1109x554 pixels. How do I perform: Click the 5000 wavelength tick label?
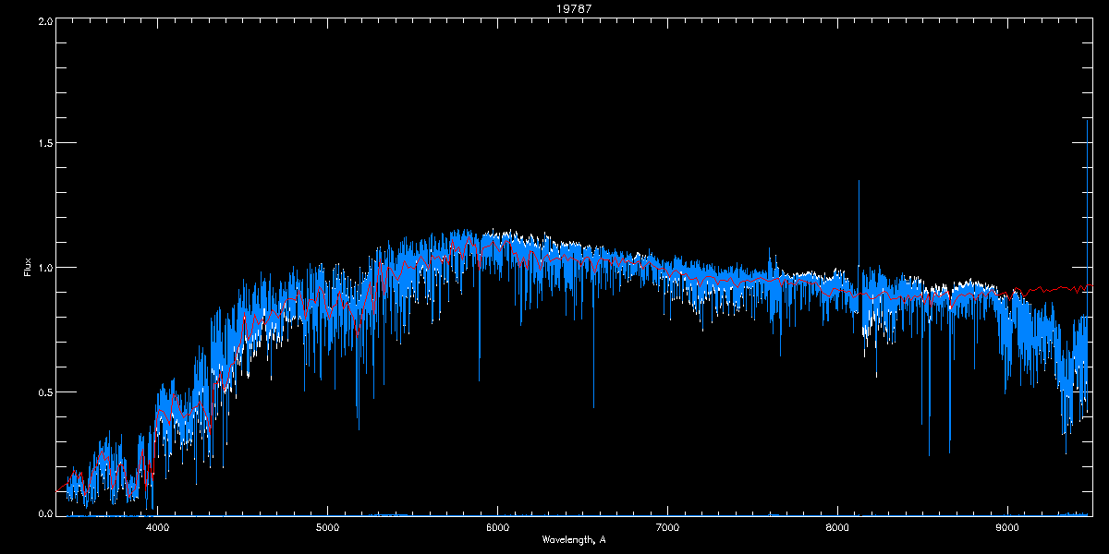click(327, 528)
